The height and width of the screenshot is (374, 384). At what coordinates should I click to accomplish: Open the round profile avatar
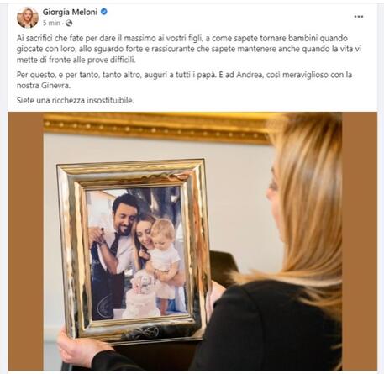pyautogui.click(x=28, y=18)
